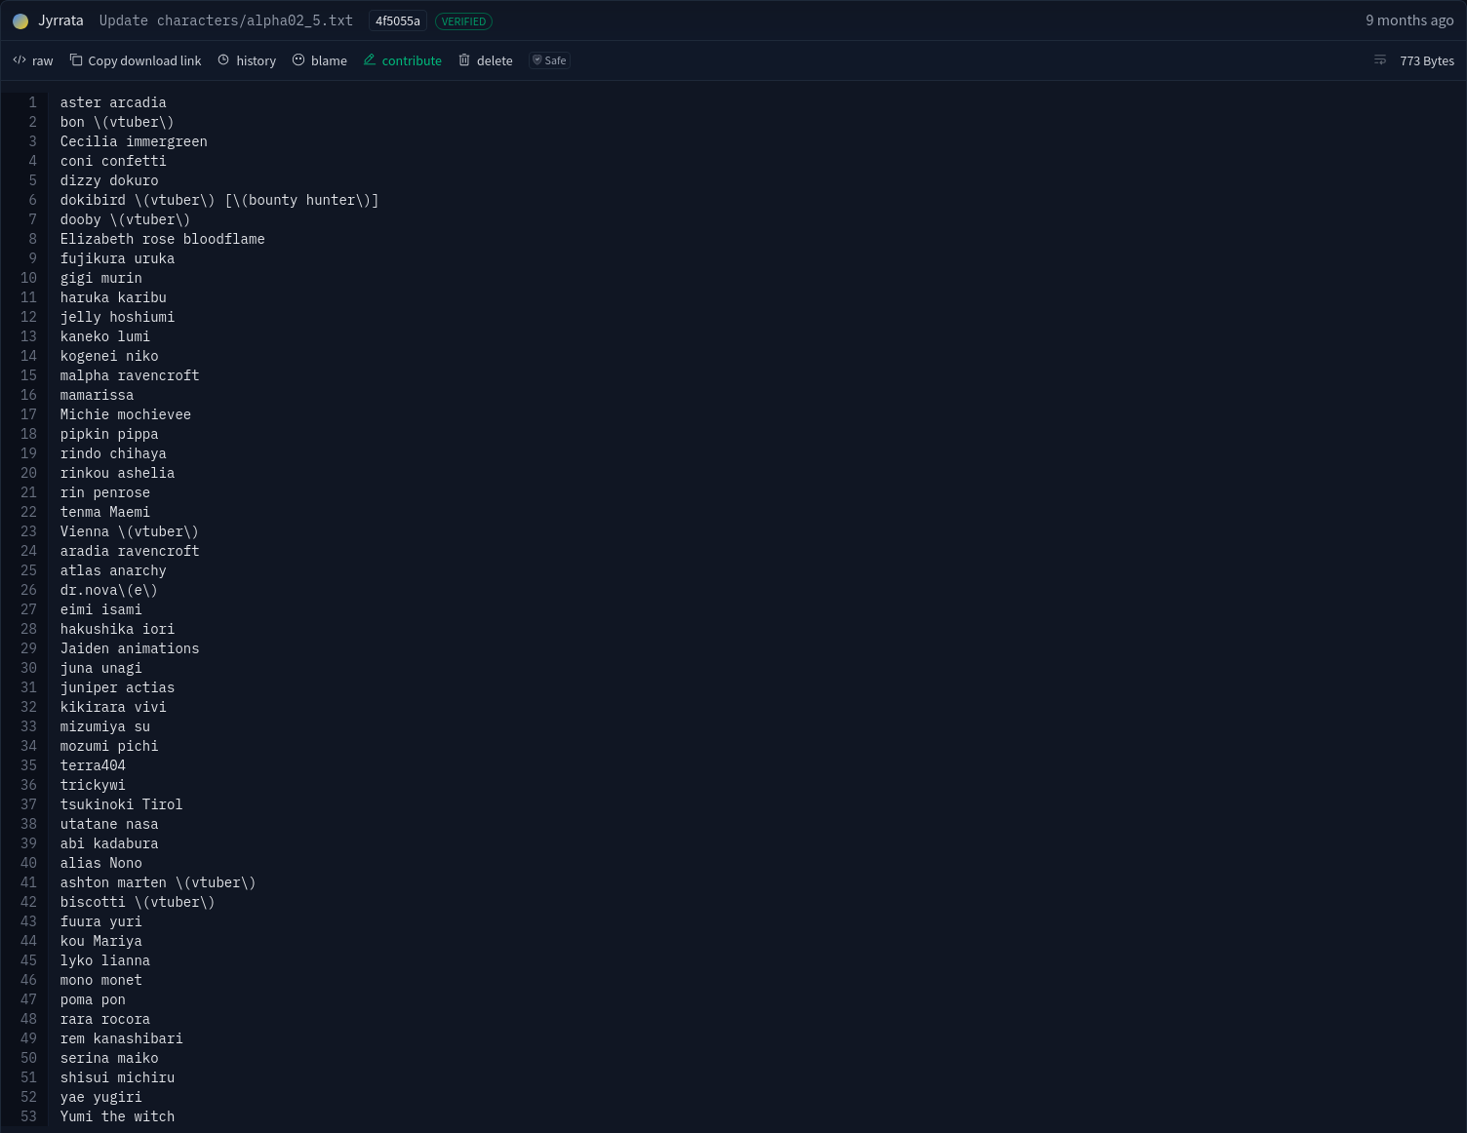Click text 'biscotti \(vtuber\)'
The width and height of the screenshot is (1467, 1133).
[x=138, y=902]
